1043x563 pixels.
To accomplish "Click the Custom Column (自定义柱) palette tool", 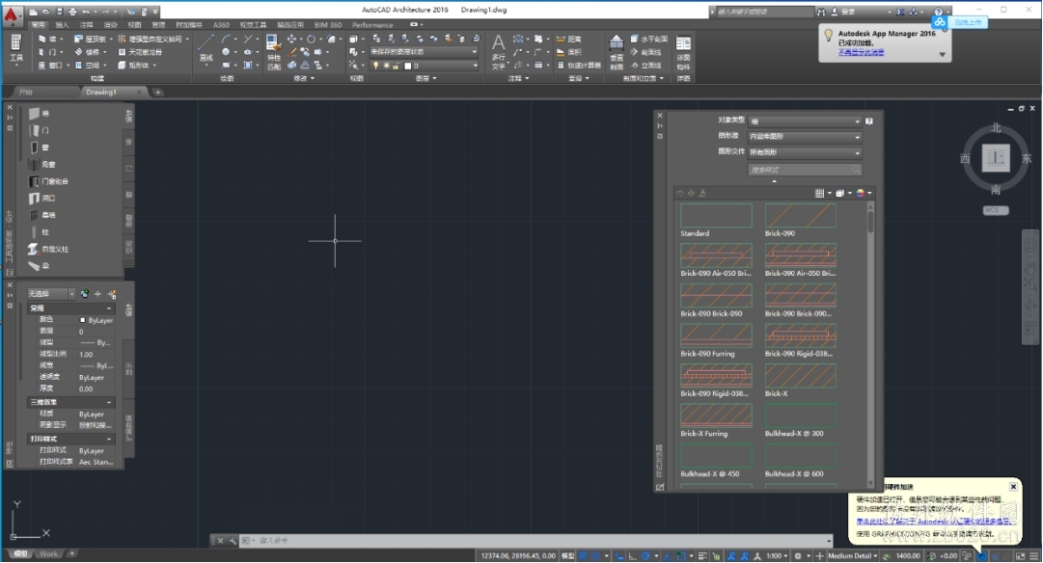I will click(48, 249).
